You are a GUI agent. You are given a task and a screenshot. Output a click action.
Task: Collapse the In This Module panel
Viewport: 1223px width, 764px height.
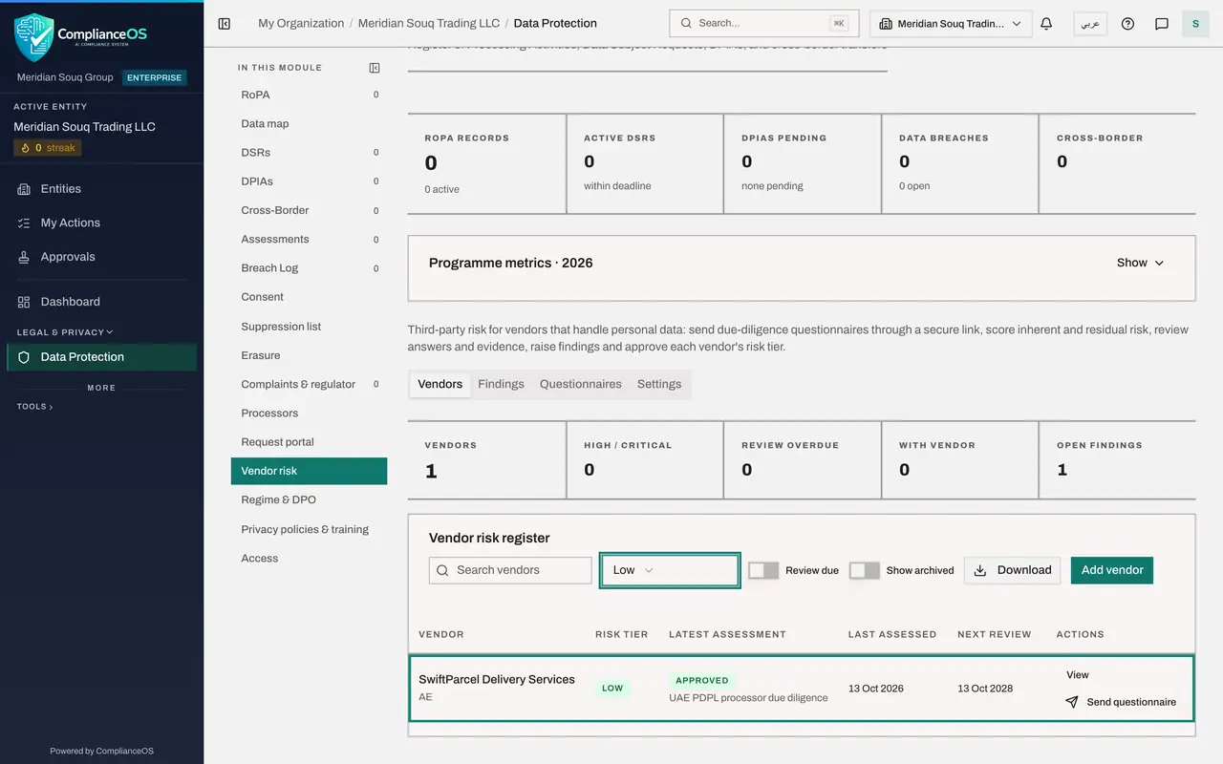pos(375,68)
